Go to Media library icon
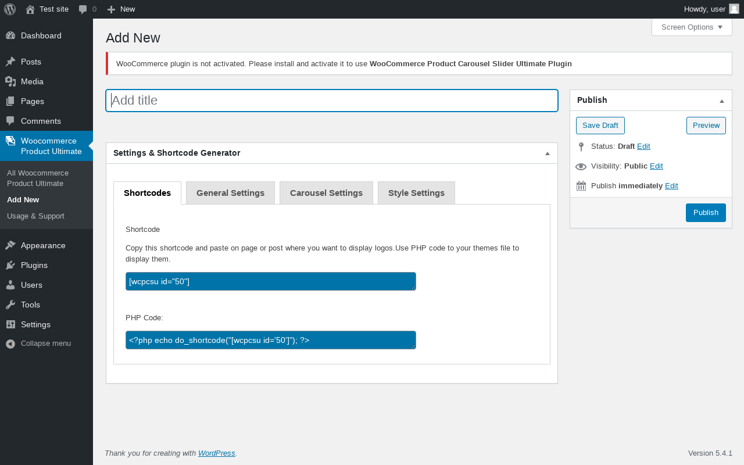 point(10,81)
